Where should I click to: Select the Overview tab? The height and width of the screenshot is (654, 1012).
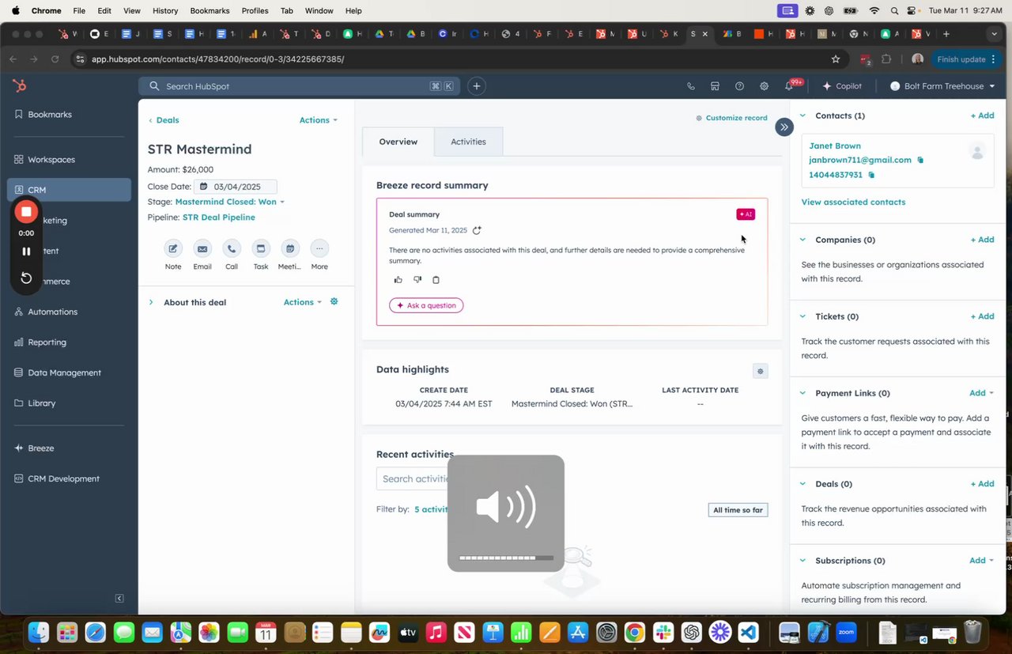398,142
